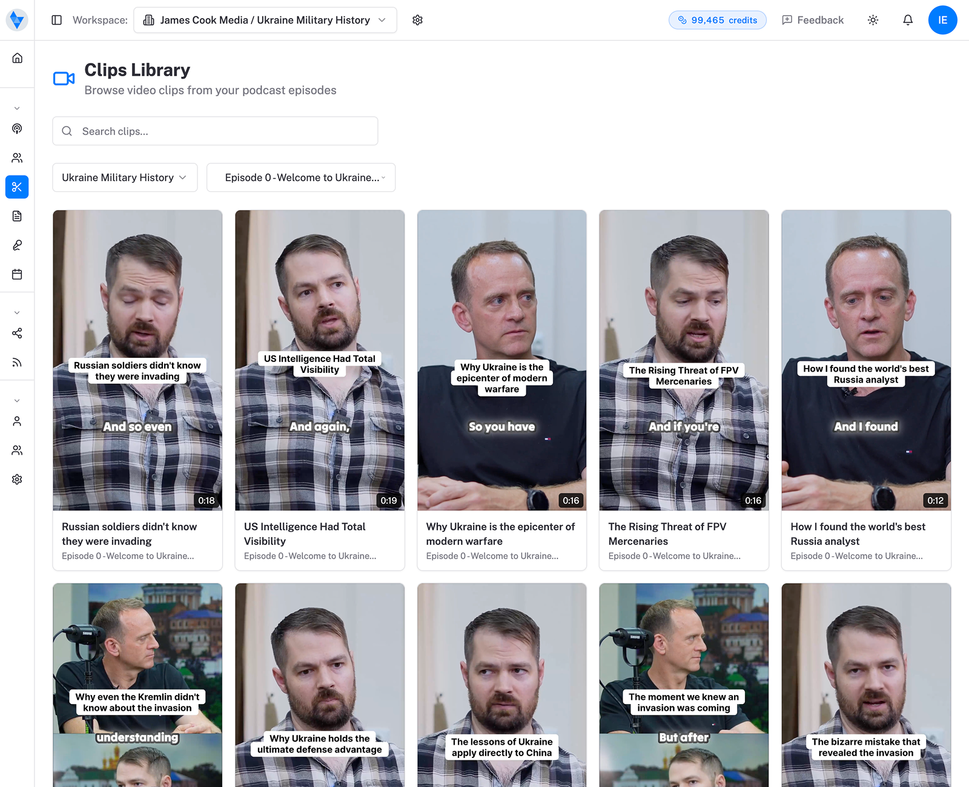This screenshot has height=787, width=969.
Task: Click the 'Workspace:' label in the header
Action: tap(100, 20)
